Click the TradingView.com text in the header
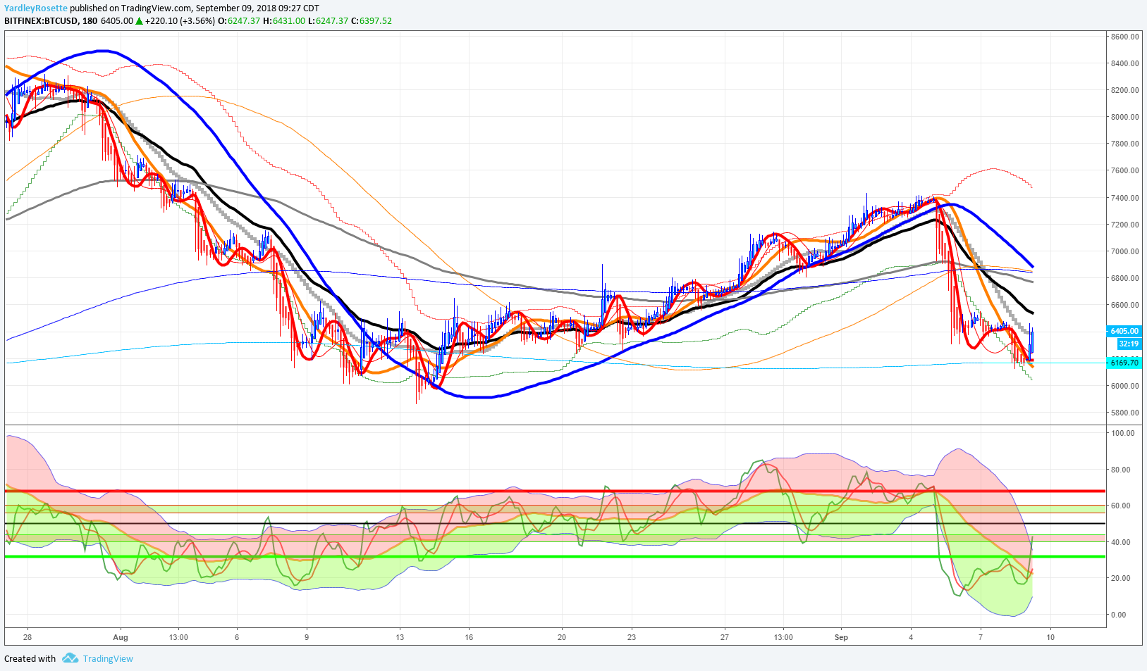The image size is (1147, 671). coord(156,8)
